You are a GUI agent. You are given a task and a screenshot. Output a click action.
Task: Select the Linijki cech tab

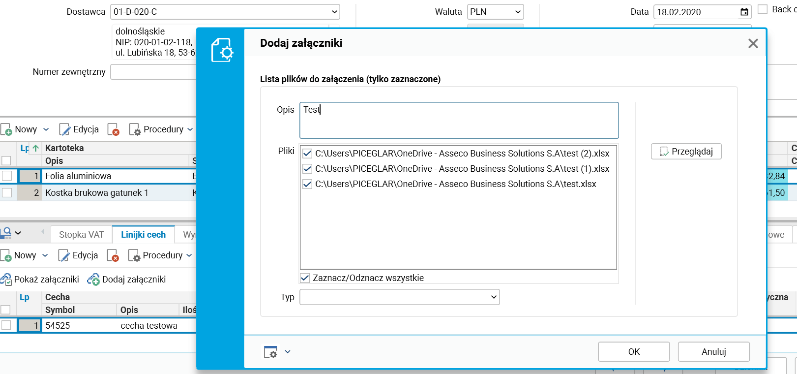(143, 235)
